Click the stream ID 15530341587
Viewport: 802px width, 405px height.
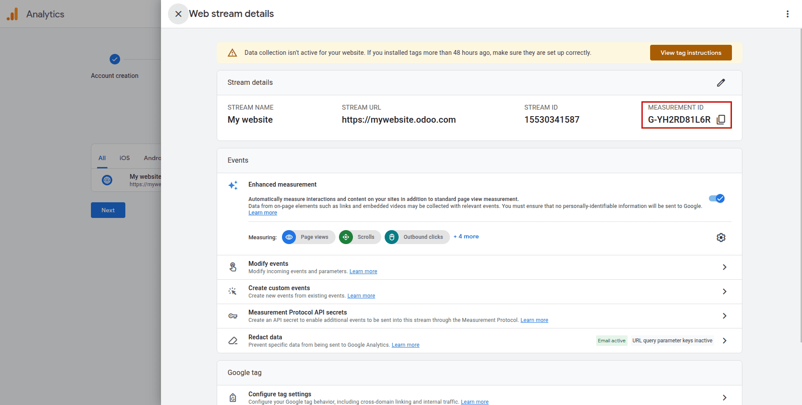pos(552,120)
